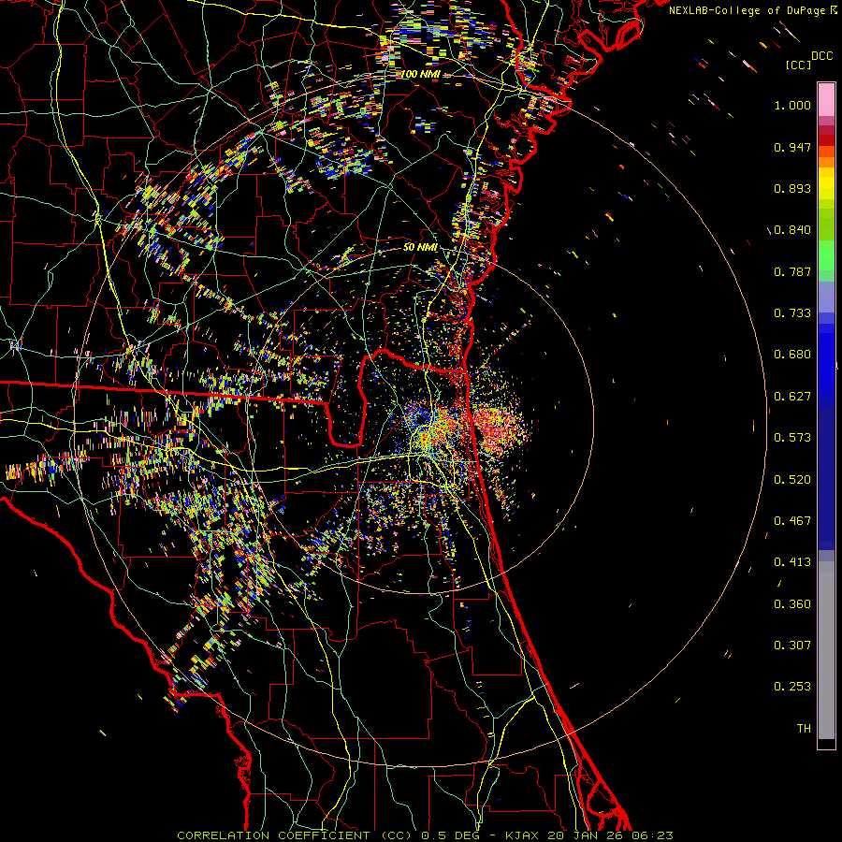842x842 pixels.
Task: Select the 0.307 legend value
Action: (792, 646)
